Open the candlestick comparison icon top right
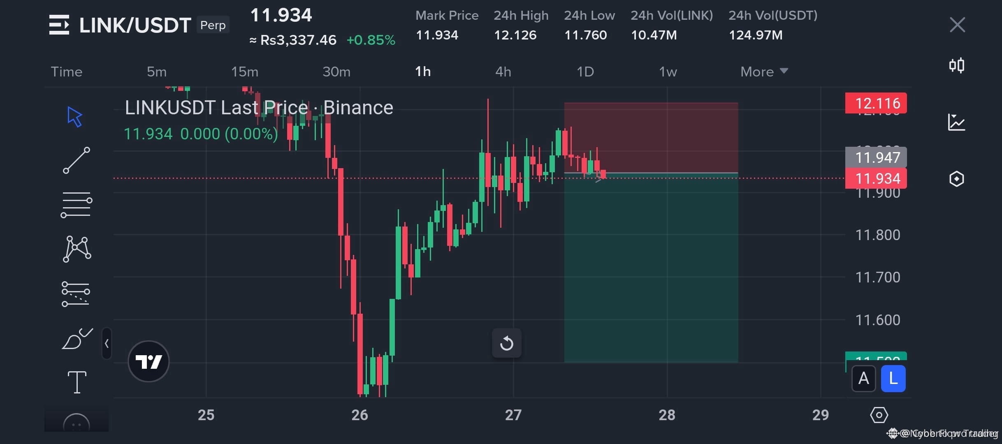This screenshot has height=444, width=1002. [957, 65]
